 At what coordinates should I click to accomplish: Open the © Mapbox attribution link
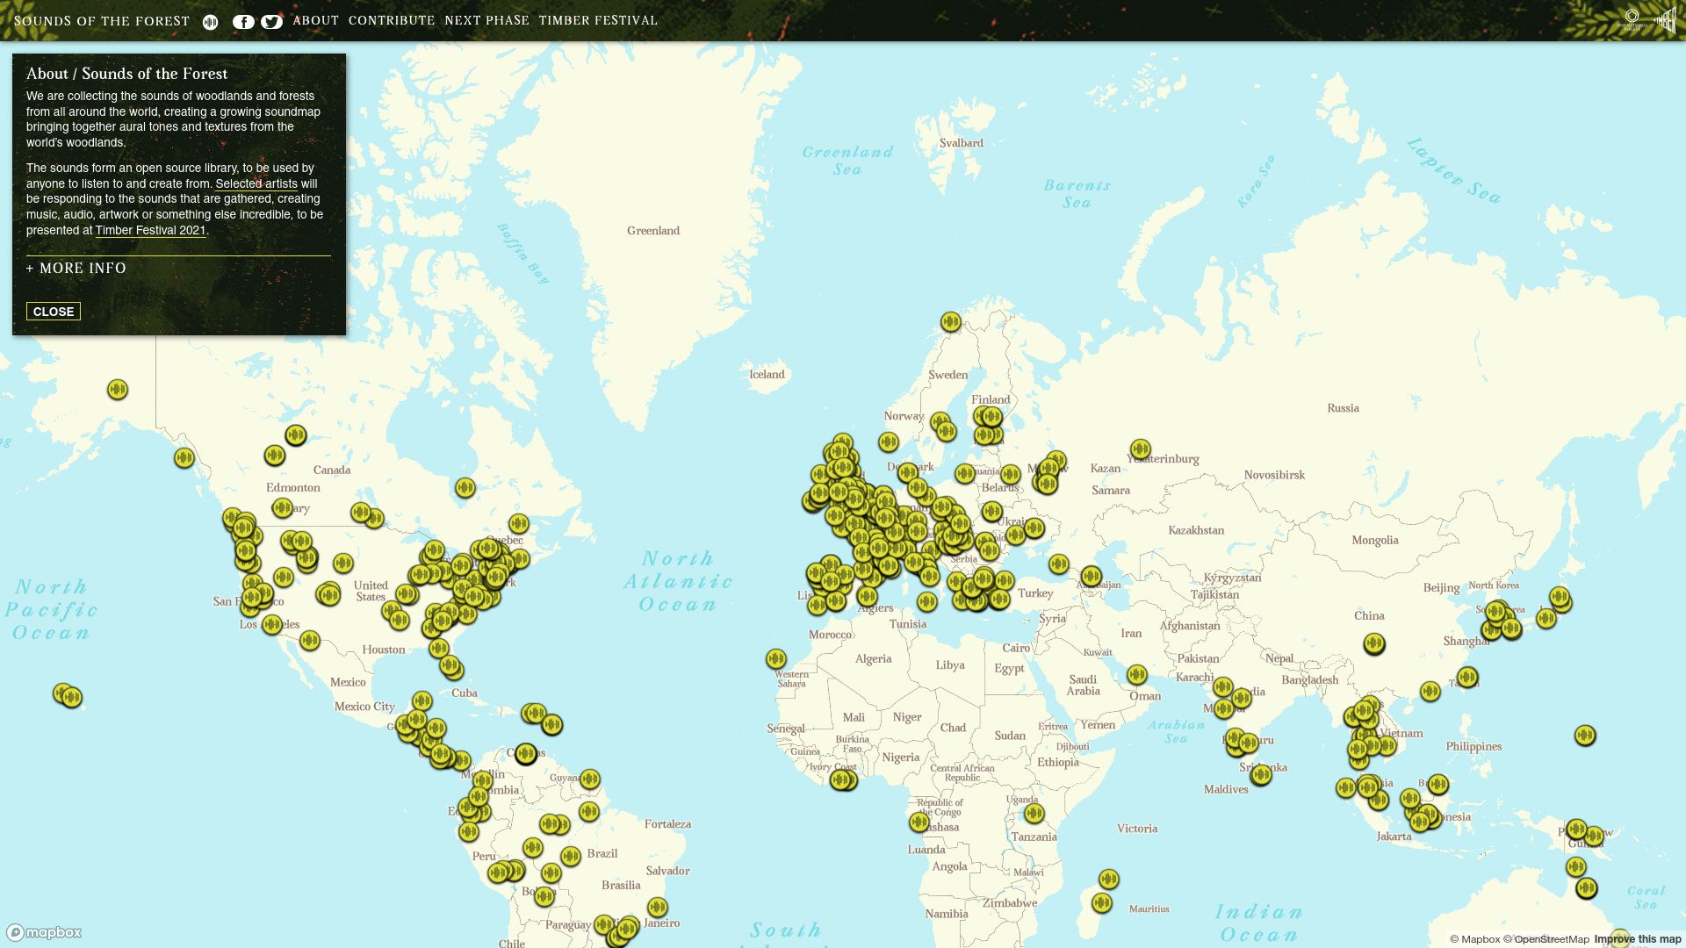pos(1475,939)
